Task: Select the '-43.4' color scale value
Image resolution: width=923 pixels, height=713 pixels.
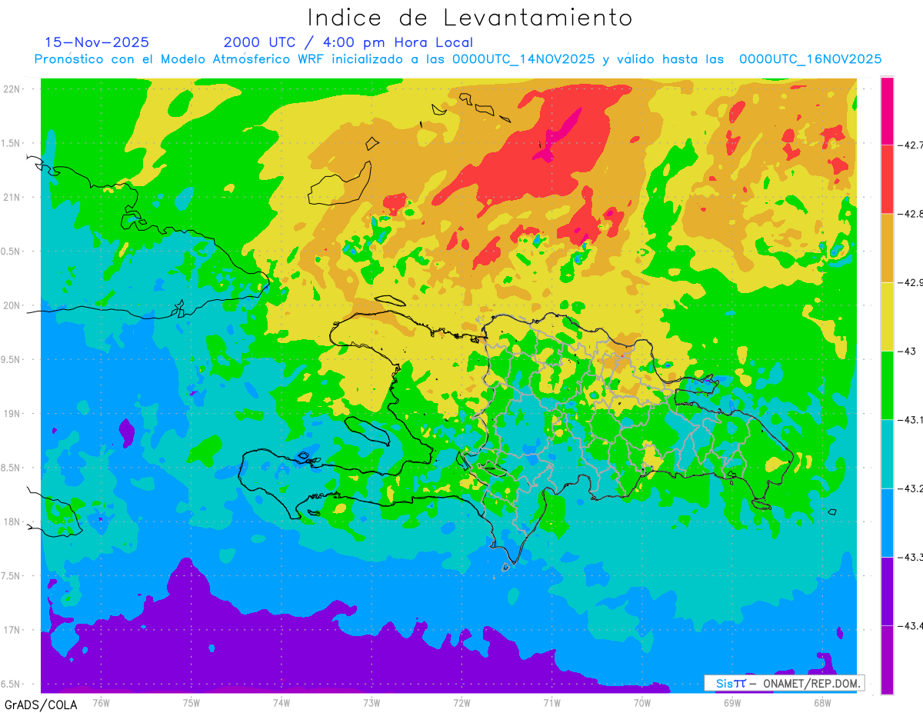Action: point(910,626)
